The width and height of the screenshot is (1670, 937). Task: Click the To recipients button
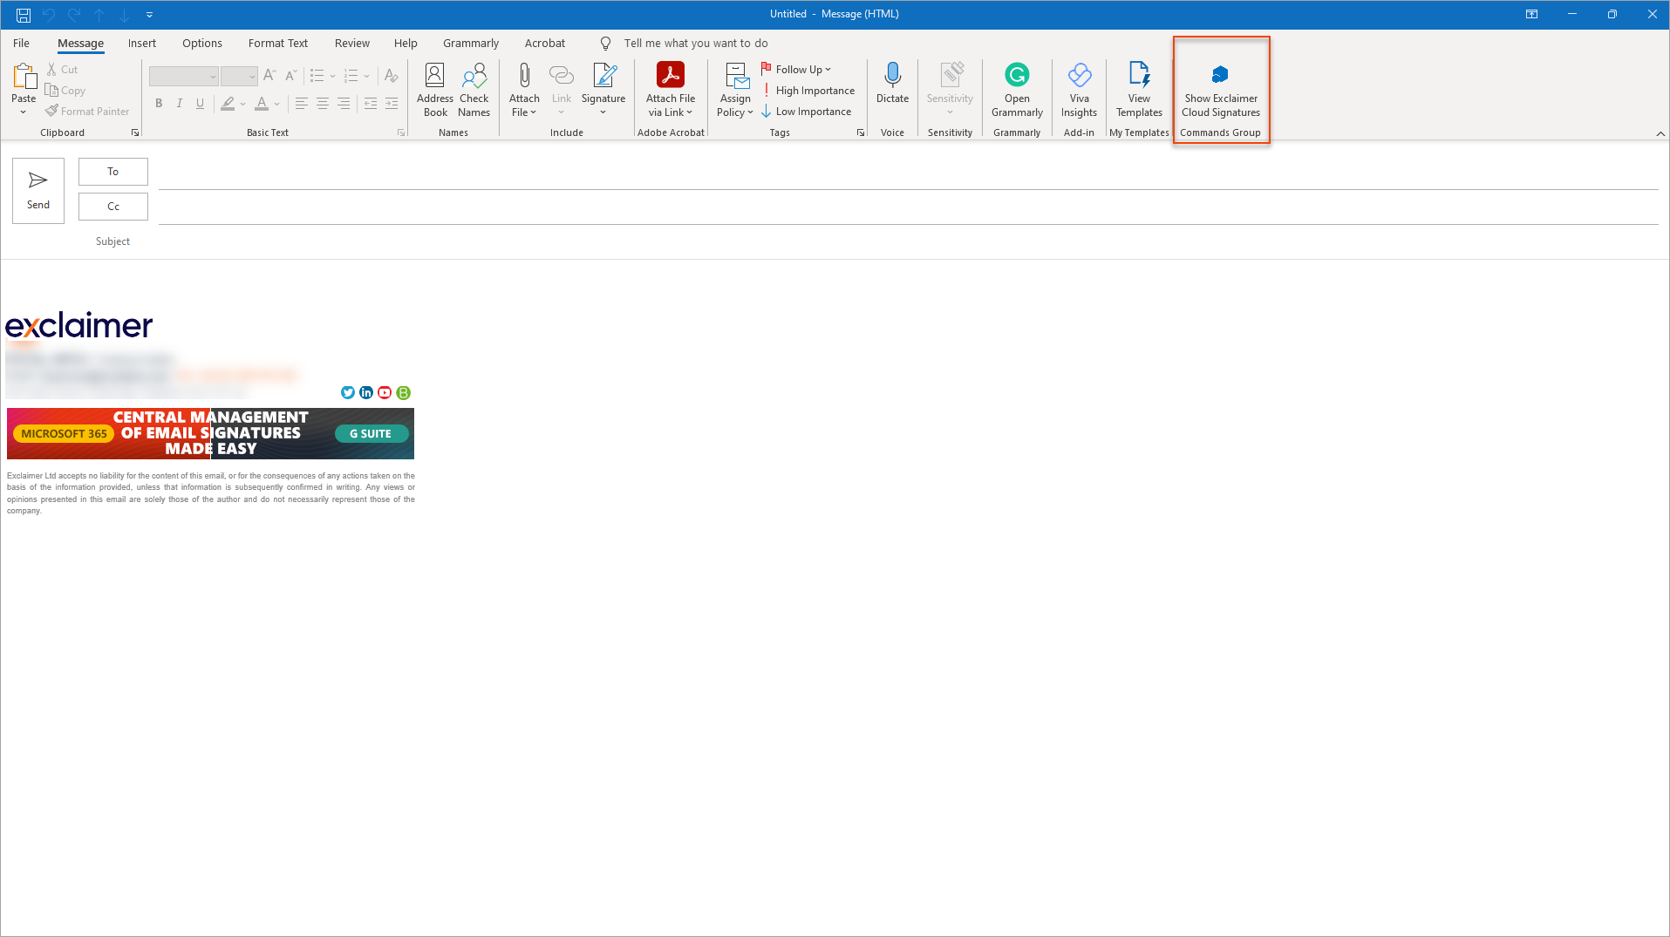pyautogui.click(x=113, y=172)
